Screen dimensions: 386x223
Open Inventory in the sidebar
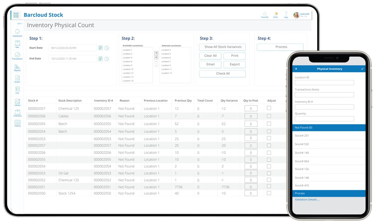[17, 113]
